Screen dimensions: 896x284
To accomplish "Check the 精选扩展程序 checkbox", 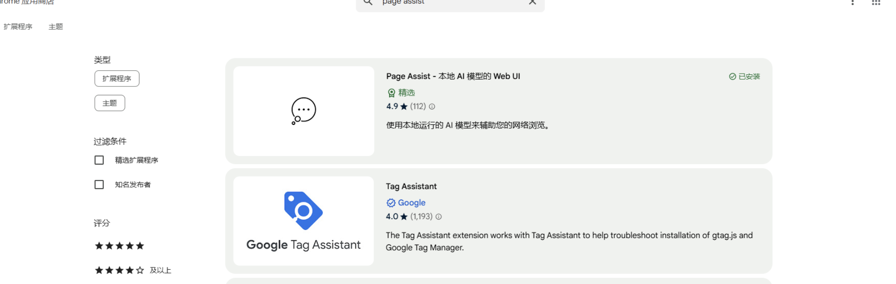I will click(x=99, y=160).
